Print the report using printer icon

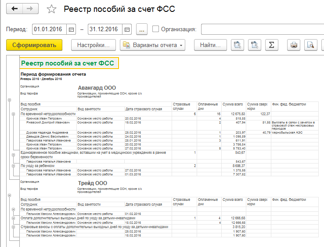tap(294, 45)
